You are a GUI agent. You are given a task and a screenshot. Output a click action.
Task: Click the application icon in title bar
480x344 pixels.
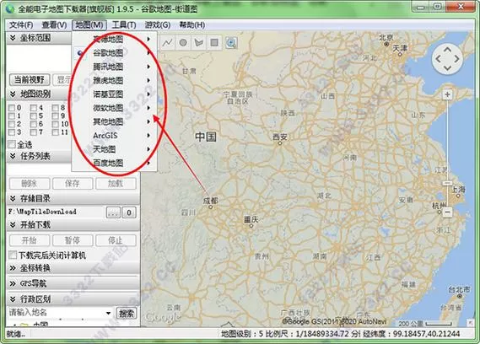[x=10, y=9]
